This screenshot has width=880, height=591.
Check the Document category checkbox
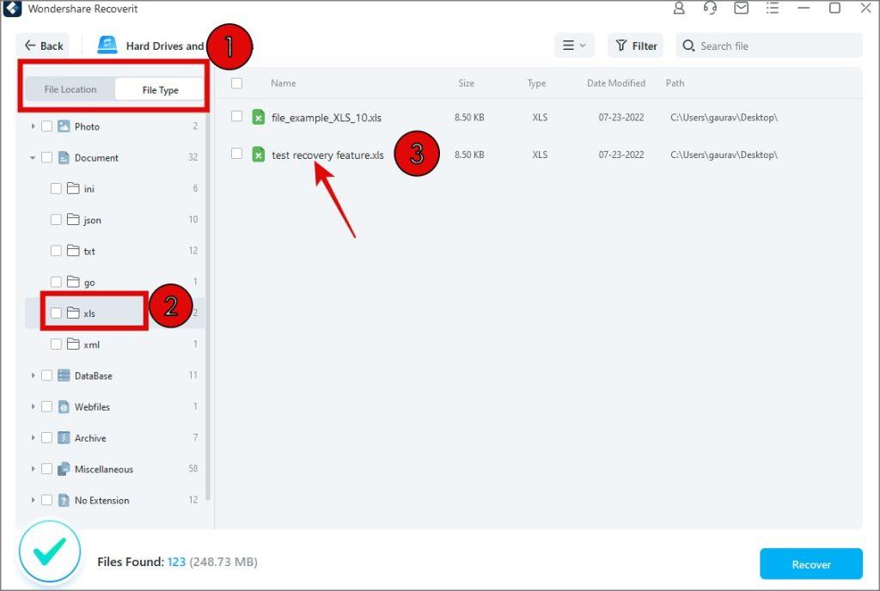46,157
